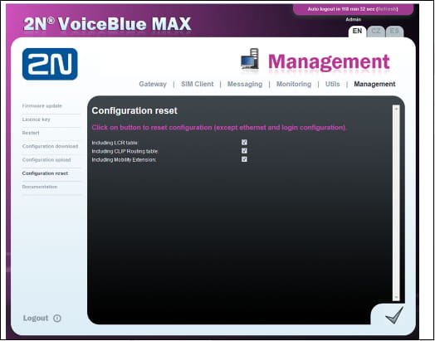
Task: Open Configuration upload in the sidebar
Action: pyautogui.click(x=46, y=160)
